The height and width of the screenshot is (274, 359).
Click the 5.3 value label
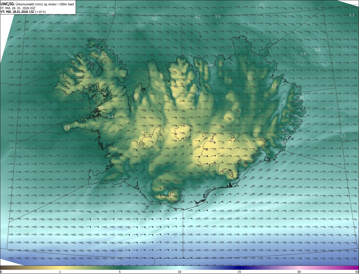coord(352,15)
